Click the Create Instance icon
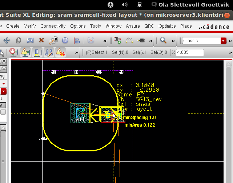Screen dimensions: 233x183 pos(117,40)
